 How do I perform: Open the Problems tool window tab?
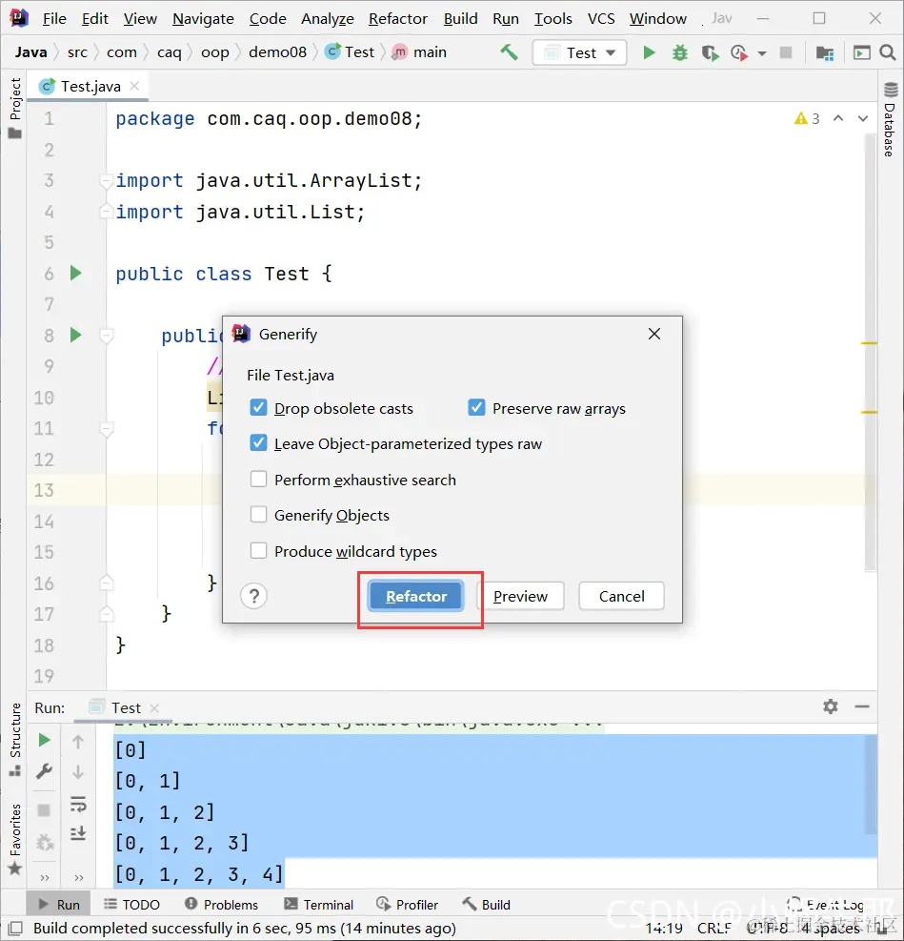(x=222, y=905)
